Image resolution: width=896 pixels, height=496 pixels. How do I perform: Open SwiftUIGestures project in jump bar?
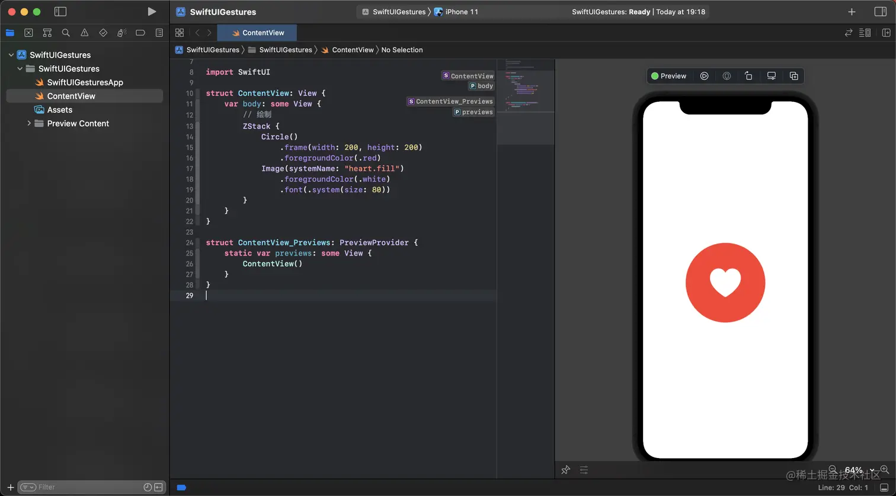point(207,50)
